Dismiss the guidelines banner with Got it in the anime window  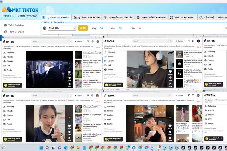[98, 47]
